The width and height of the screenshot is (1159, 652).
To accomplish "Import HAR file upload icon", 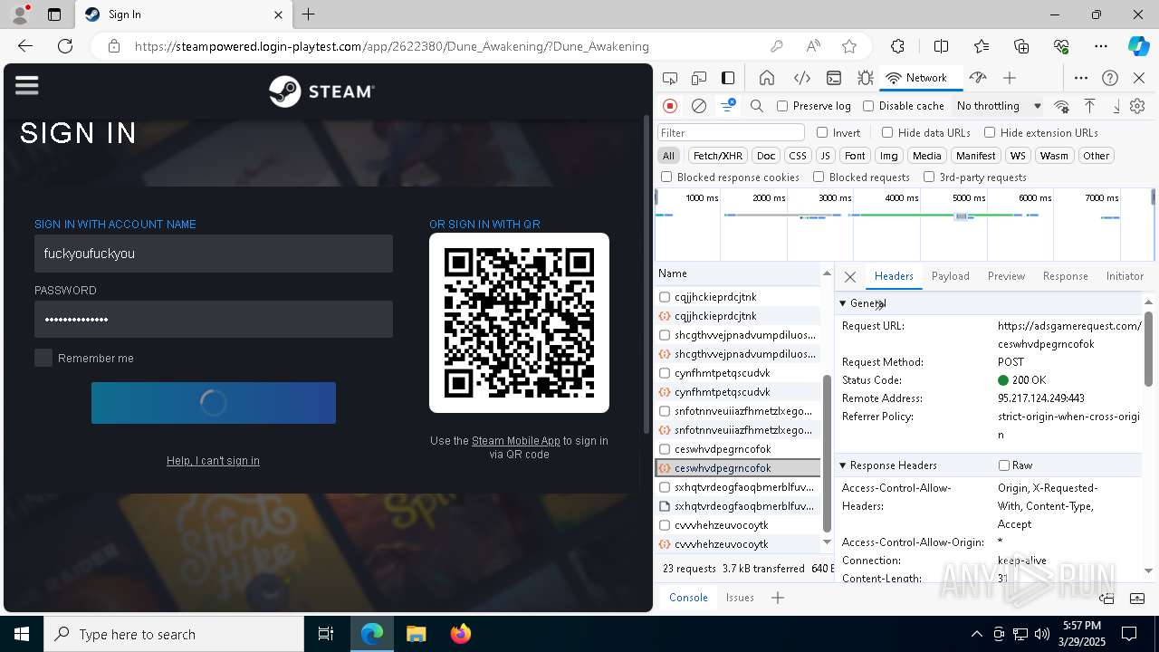I will 1089,106.
